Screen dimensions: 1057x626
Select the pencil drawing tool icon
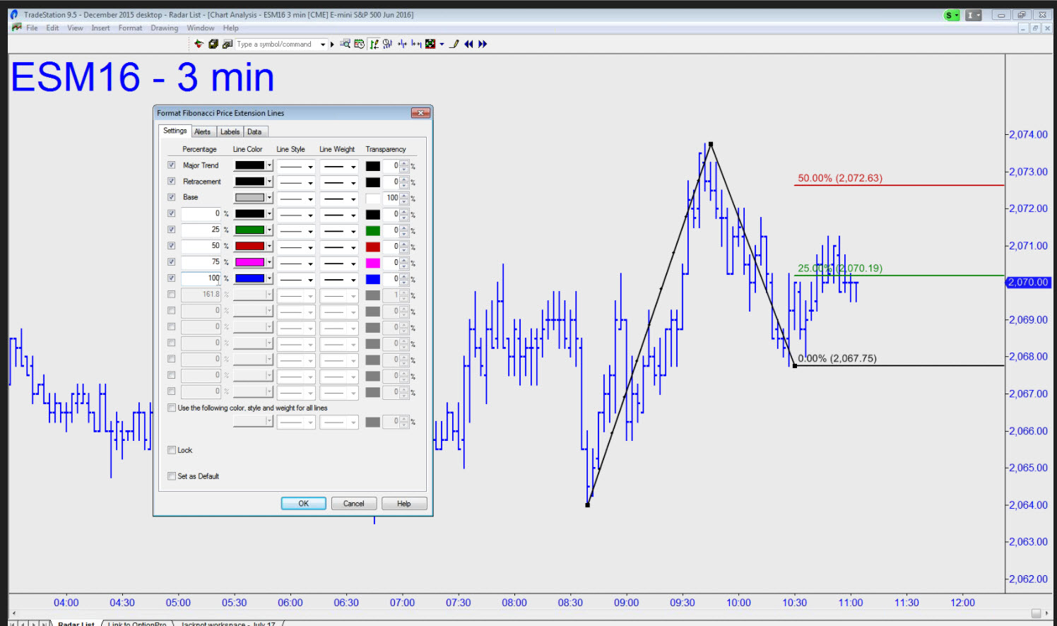454,44
